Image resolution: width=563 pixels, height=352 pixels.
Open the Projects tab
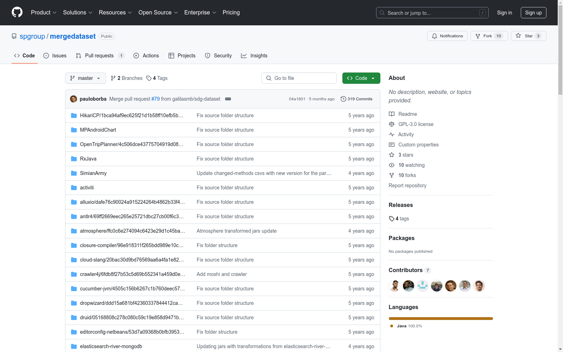[x=182, y=56]
